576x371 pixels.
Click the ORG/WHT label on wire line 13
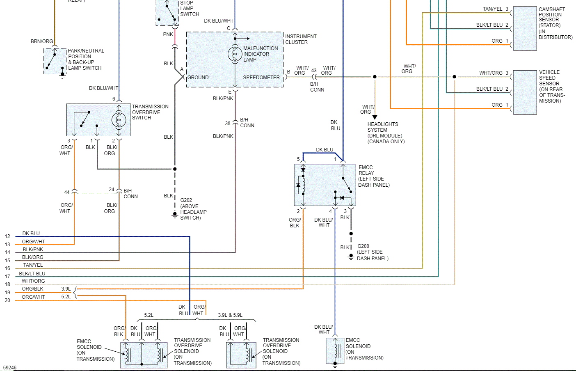34,242
